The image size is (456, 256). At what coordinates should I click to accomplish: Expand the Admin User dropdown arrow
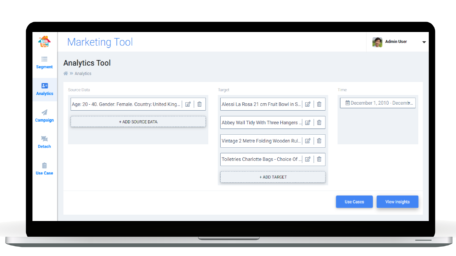coord(424,42)
